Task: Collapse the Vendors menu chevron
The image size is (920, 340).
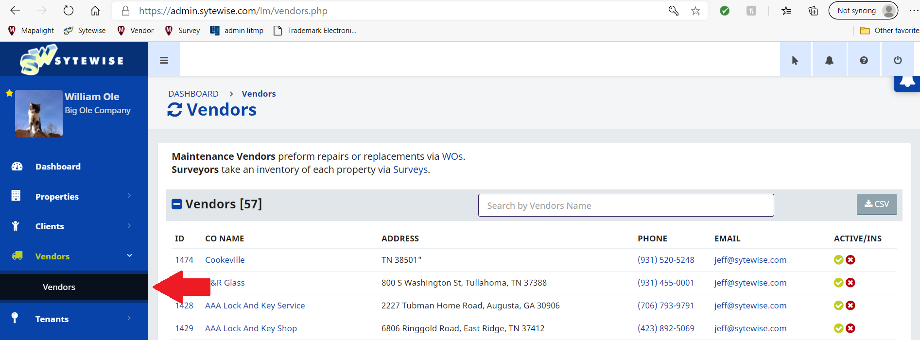Action: [129, 255]
